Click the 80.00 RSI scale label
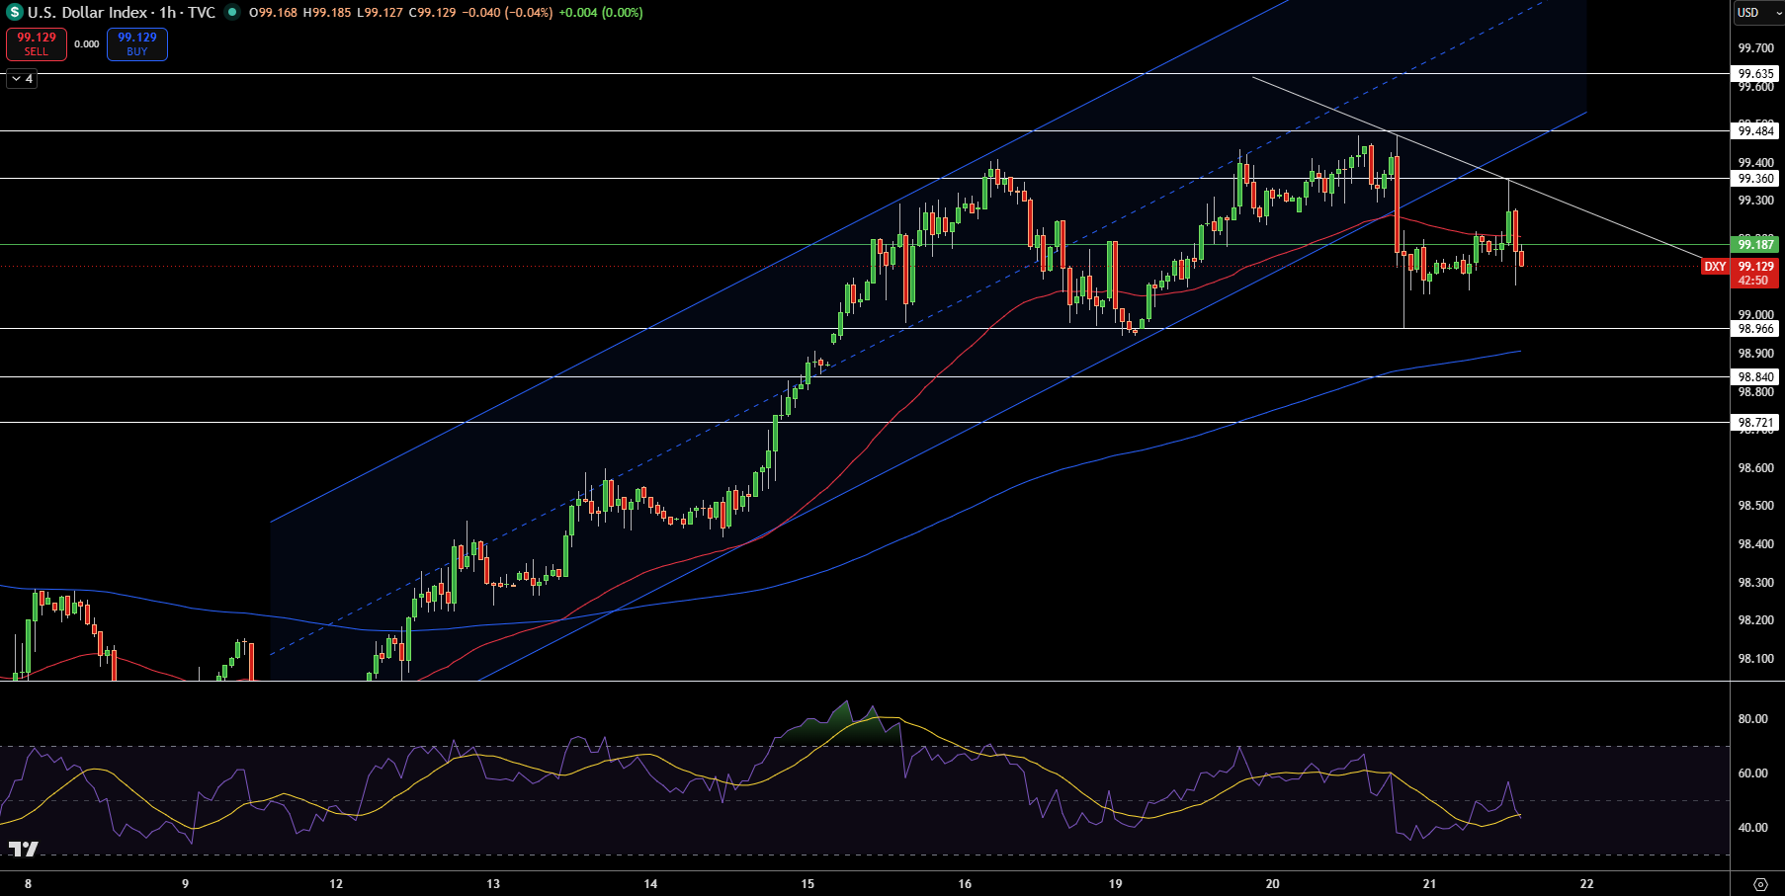1785x896 pixels. coord(1753,719)
